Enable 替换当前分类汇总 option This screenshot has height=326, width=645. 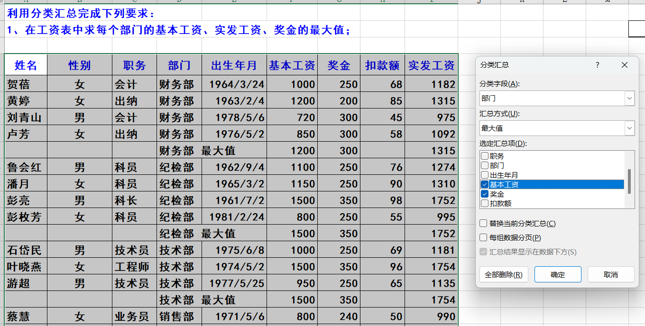(x=483, y=223)
